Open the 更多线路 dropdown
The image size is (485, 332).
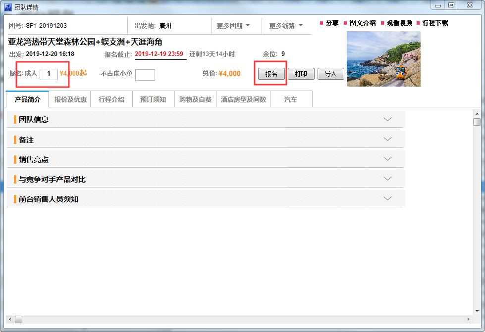pos(286,26)
